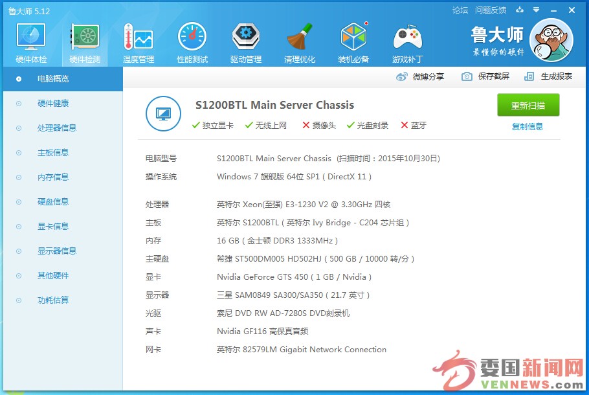This screenshot has height=395, width=589.
Task: Save a screenshot with 保存截屏
Action: pos(485,76)
